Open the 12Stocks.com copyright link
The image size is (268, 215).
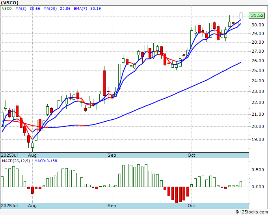(x=251, y=212)
